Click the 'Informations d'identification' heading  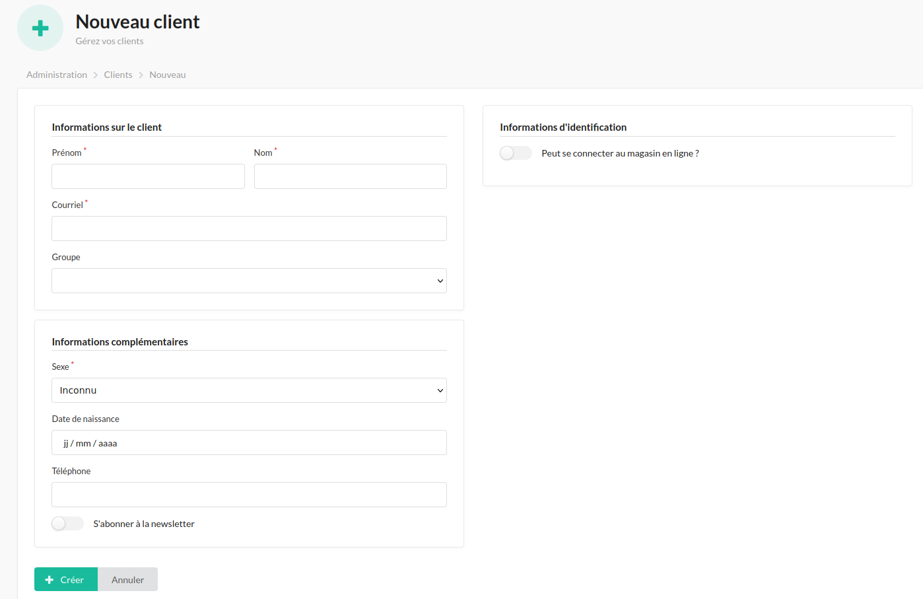click(x=563, y=127)
